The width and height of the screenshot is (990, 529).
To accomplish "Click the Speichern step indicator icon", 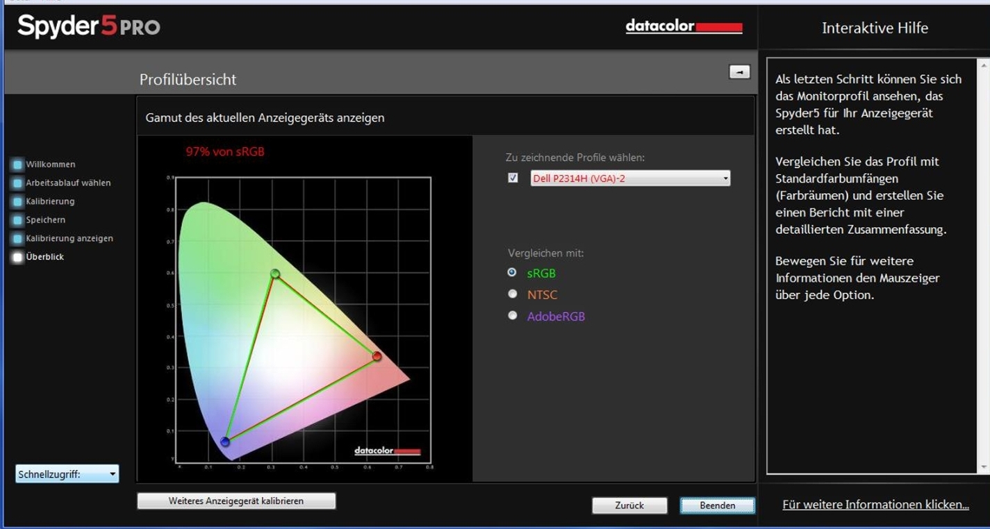I will pos(17,220).
